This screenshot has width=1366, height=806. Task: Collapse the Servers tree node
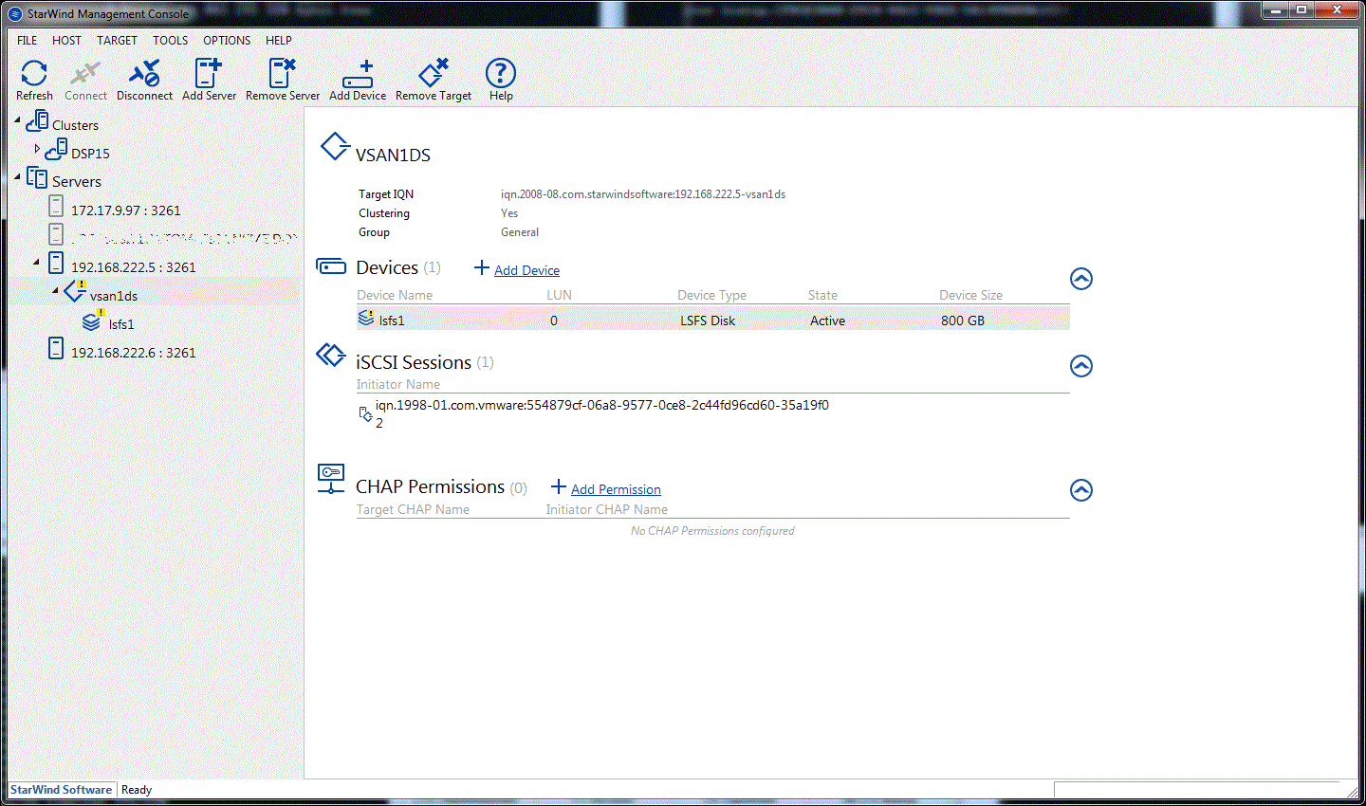(17, 177)
